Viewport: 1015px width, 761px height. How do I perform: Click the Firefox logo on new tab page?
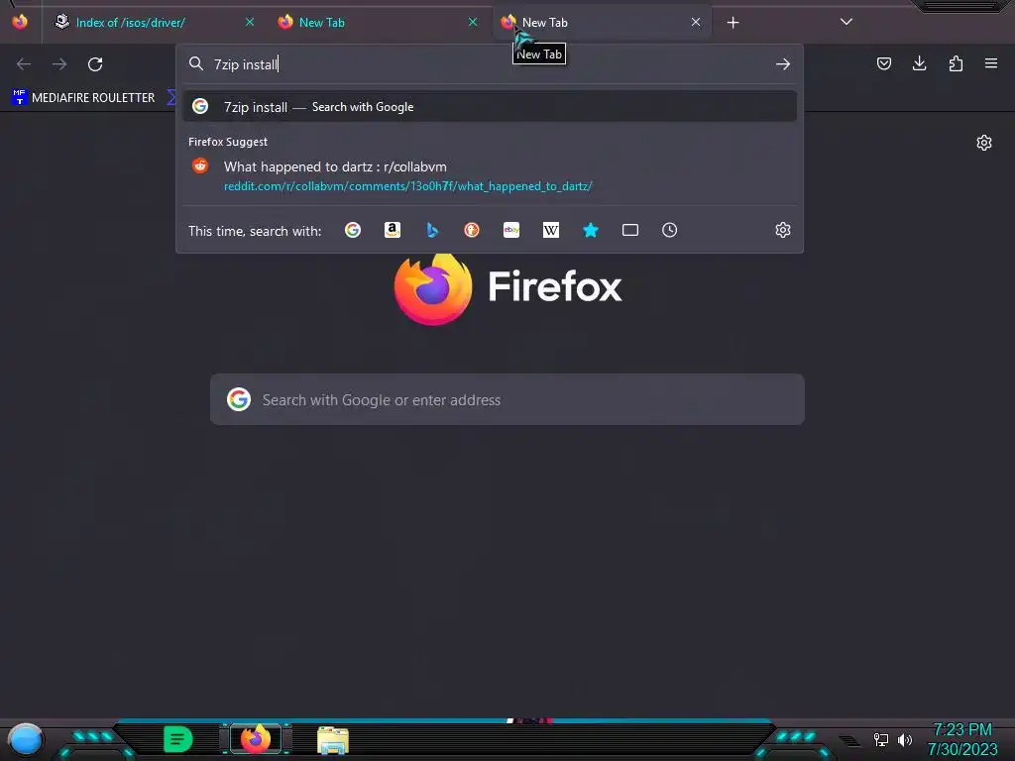433,287
